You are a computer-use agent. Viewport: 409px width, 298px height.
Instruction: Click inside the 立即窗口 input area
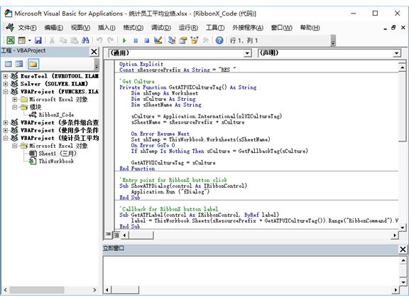coord(251,271)
